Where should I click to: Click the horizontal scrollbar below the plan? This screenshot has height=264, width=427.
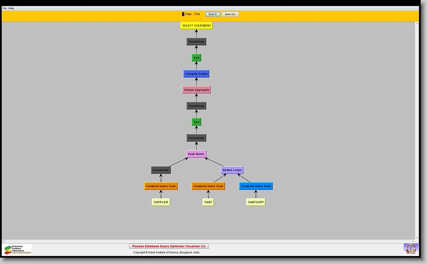click(x=210, y=241)
